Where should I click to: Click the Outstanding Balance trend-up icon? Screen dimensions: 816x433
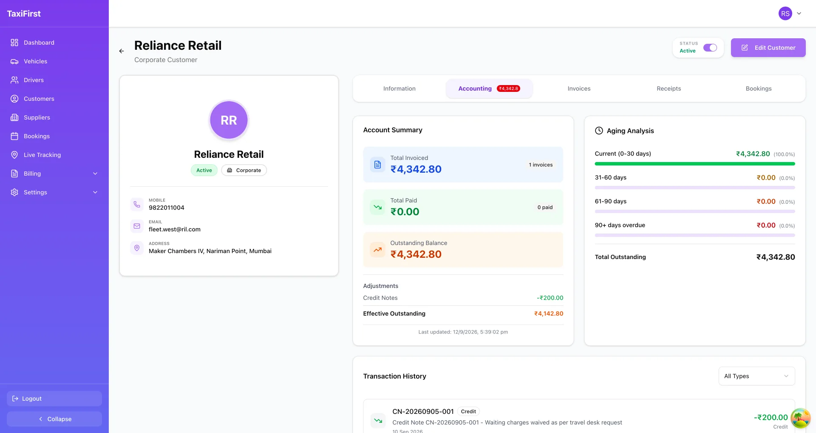click(377, 250)
